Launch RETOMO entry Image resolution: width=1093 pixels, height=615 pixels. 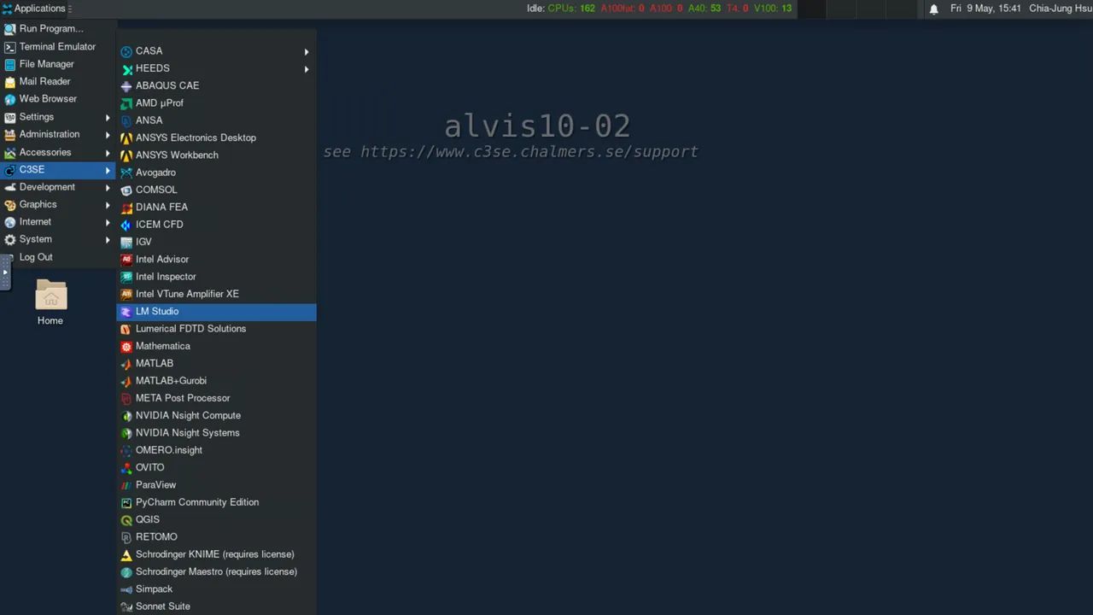[216, 537]
